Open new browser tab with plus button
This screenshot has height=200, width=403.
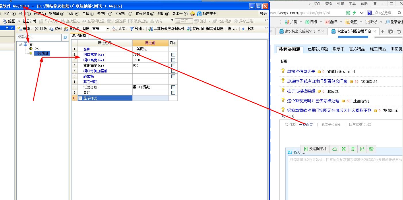382,32
